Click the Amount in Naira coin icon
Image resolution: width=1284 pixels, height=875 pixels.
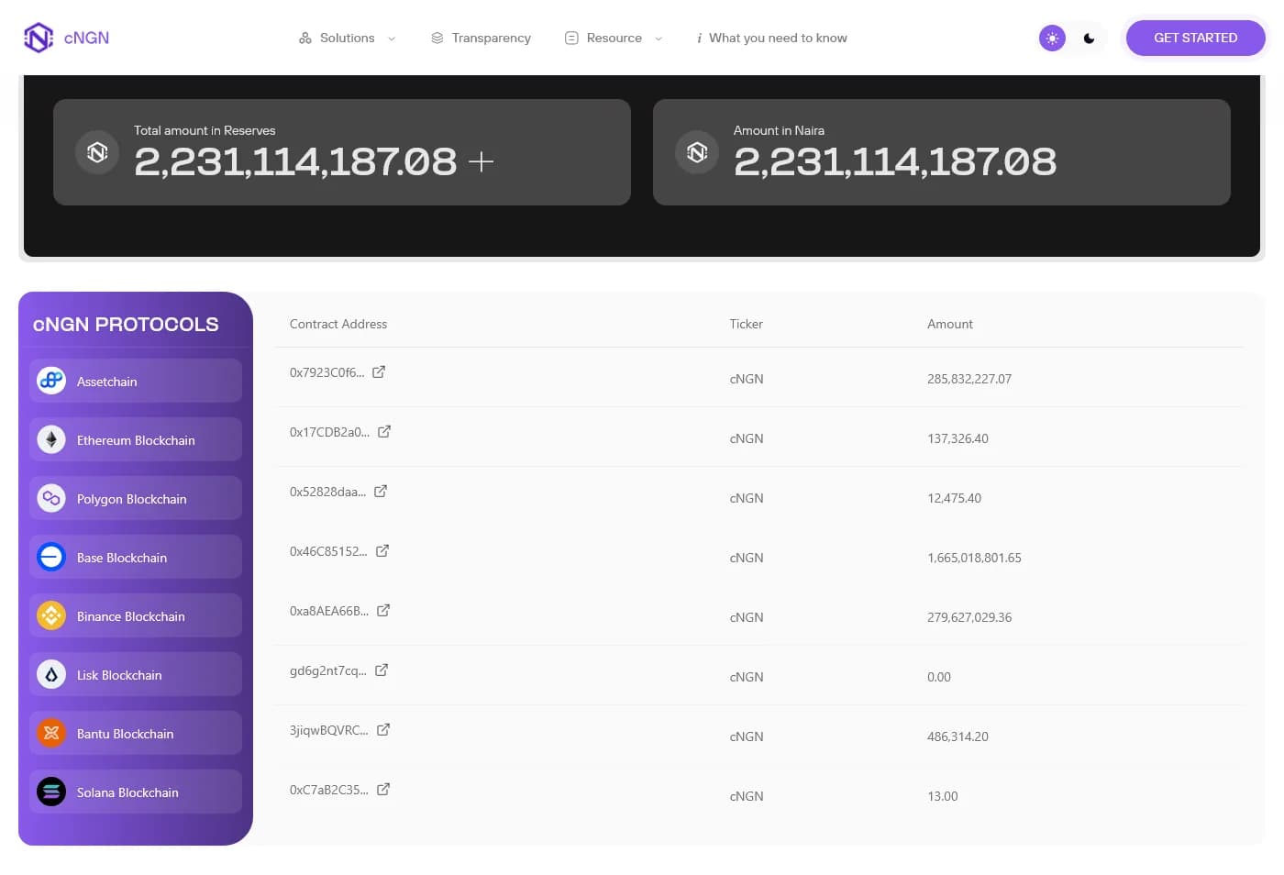[x=697, y=152]
